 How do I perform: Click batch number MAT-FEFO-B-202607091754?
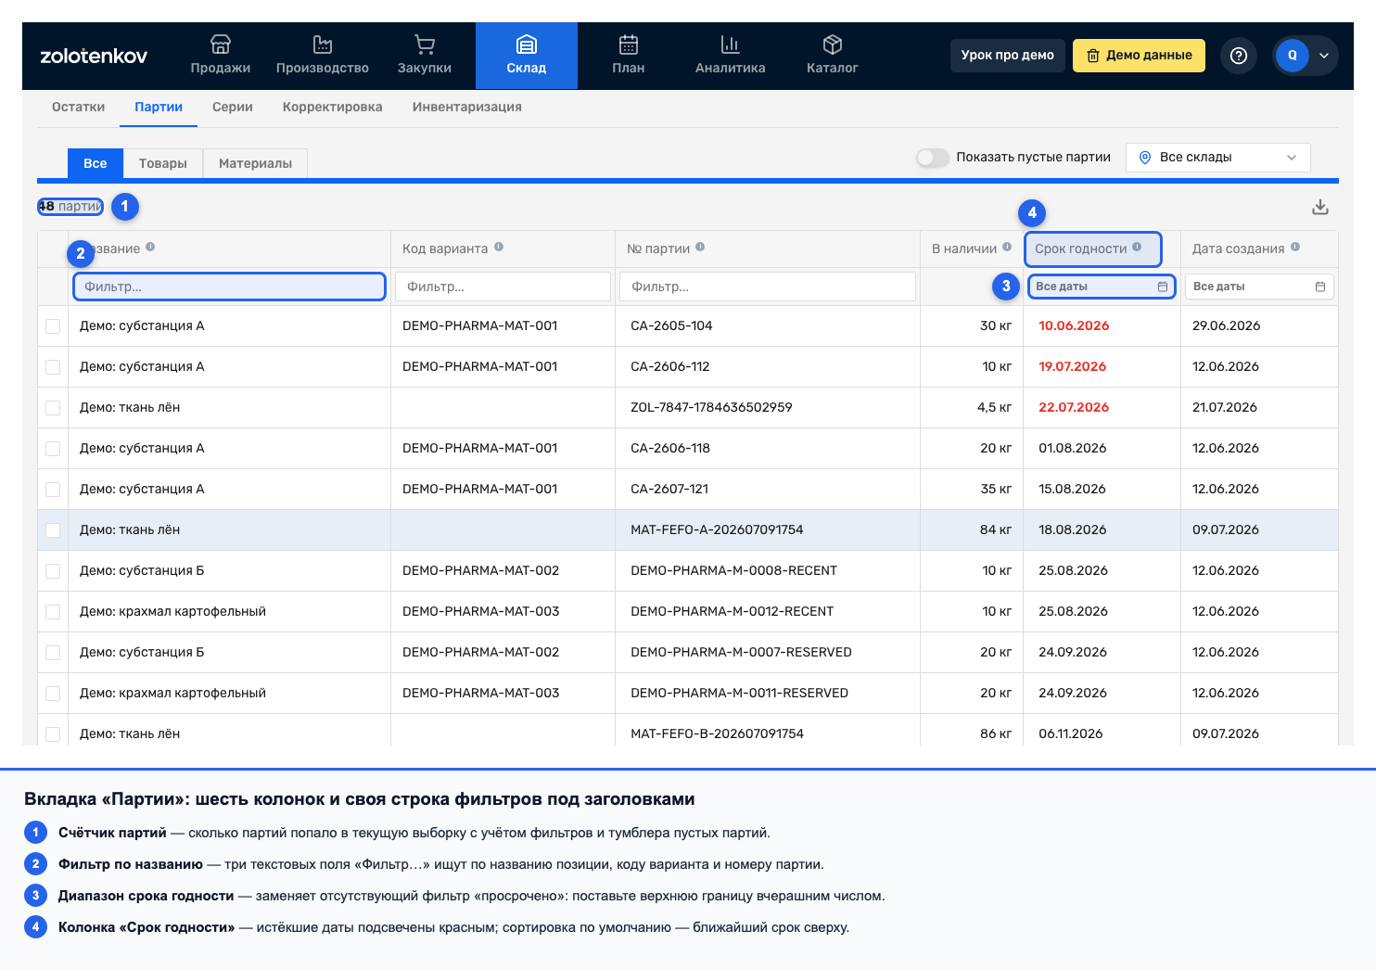717,734
